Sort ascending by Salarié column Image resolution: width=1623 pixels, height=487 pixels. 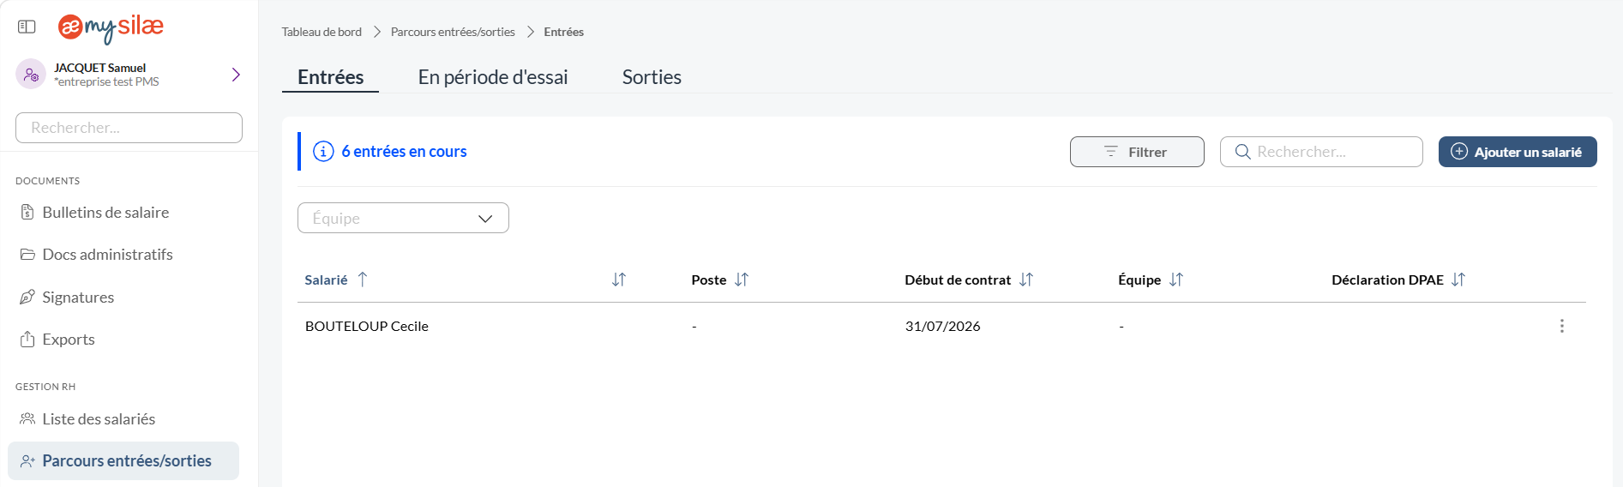[x=363, y=280]
